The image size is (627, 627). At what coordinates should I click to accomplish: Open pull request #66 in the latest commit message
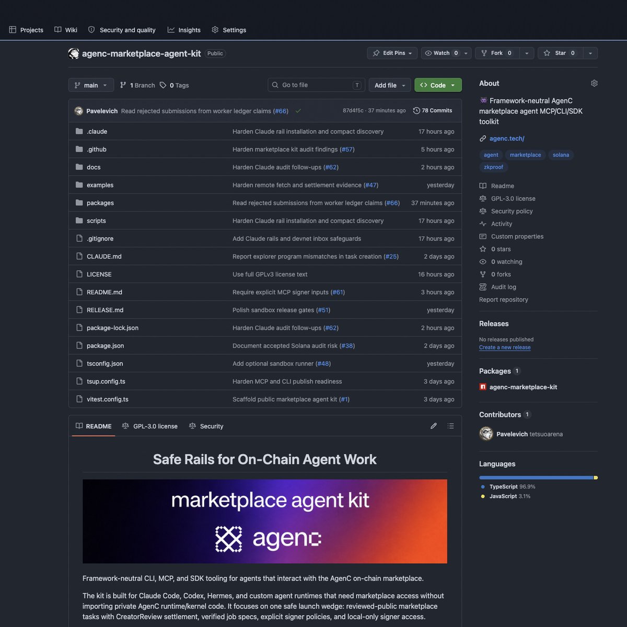pyautogui.click(x=281, y=111)
